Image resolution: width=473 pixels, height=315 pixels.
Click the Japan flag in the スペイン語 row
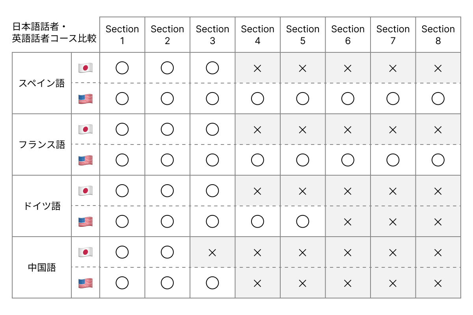86,68
